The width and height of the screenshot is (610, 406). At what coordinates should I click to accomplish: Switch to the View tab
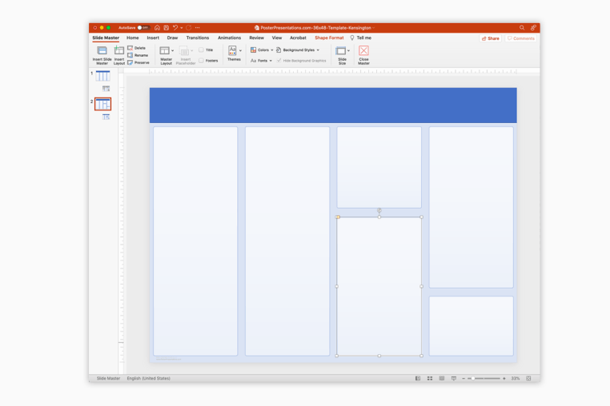pyautogui.click(x=277, y=38)
